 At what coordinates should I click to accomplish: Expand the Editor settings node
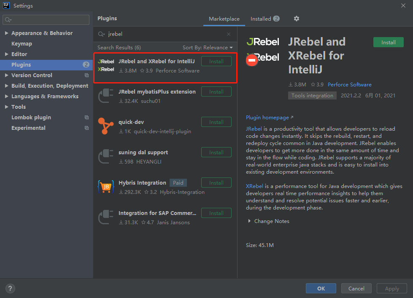7,54
